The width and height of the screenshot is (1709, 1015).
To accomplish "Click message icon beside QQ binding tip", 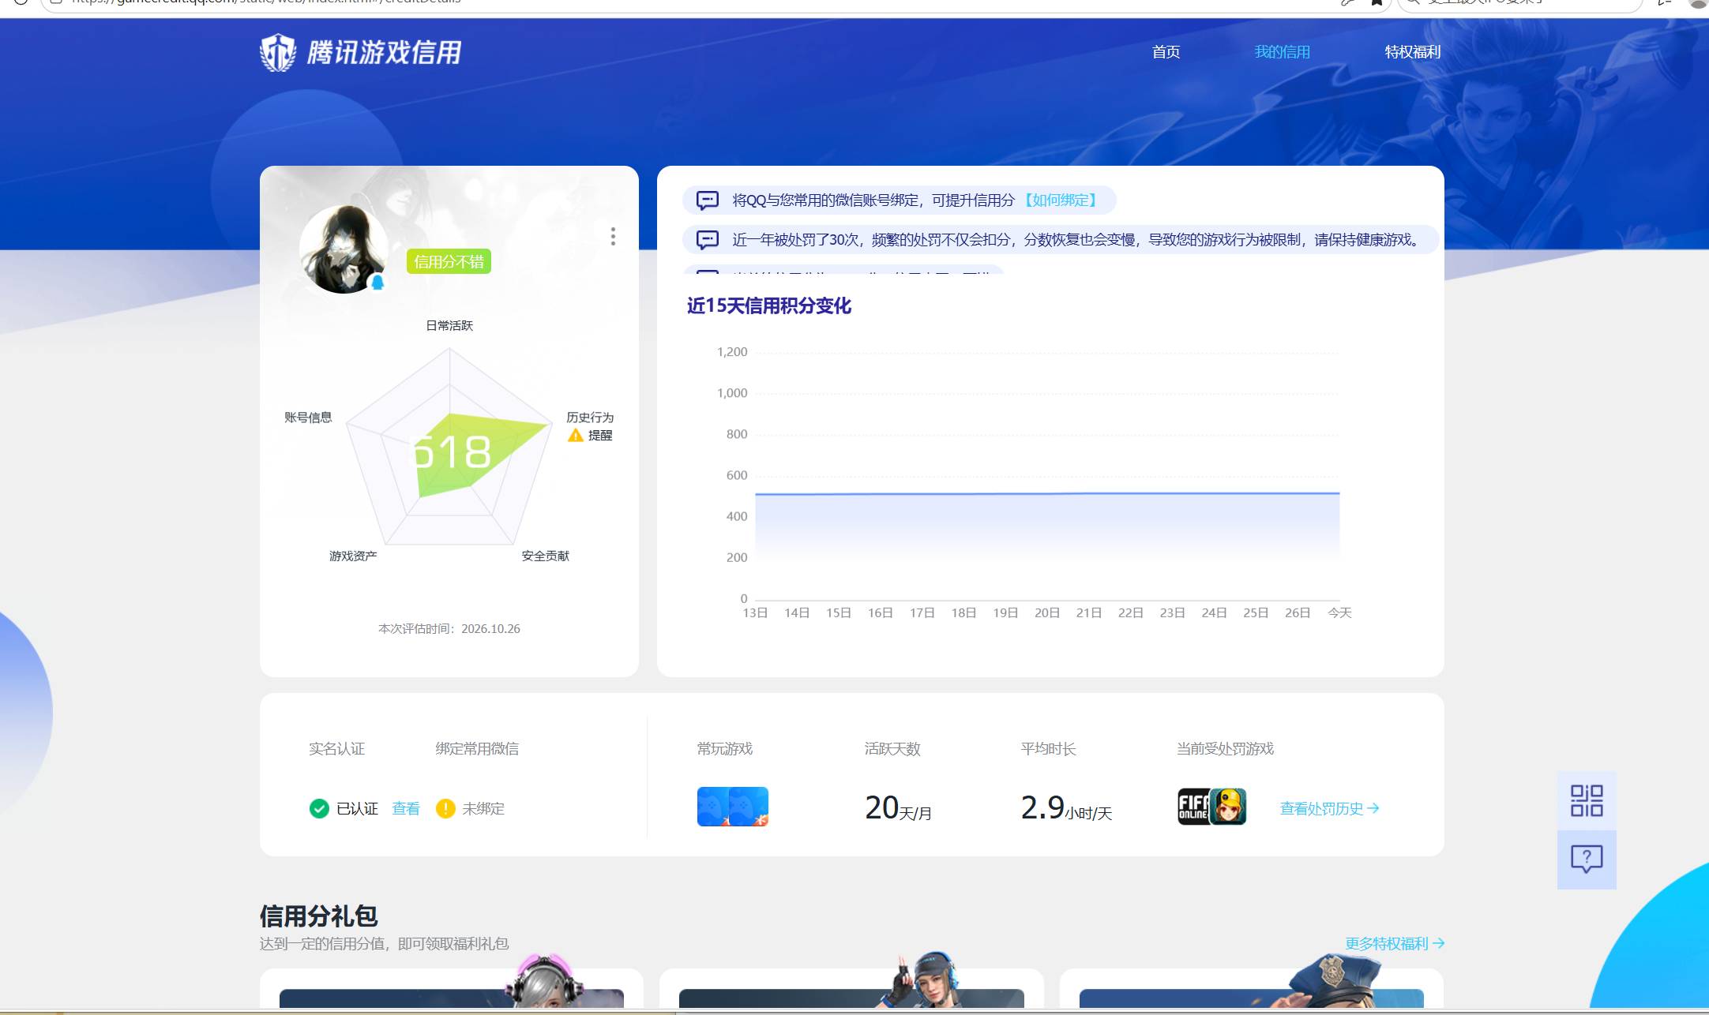I will (x=708, y=200).
